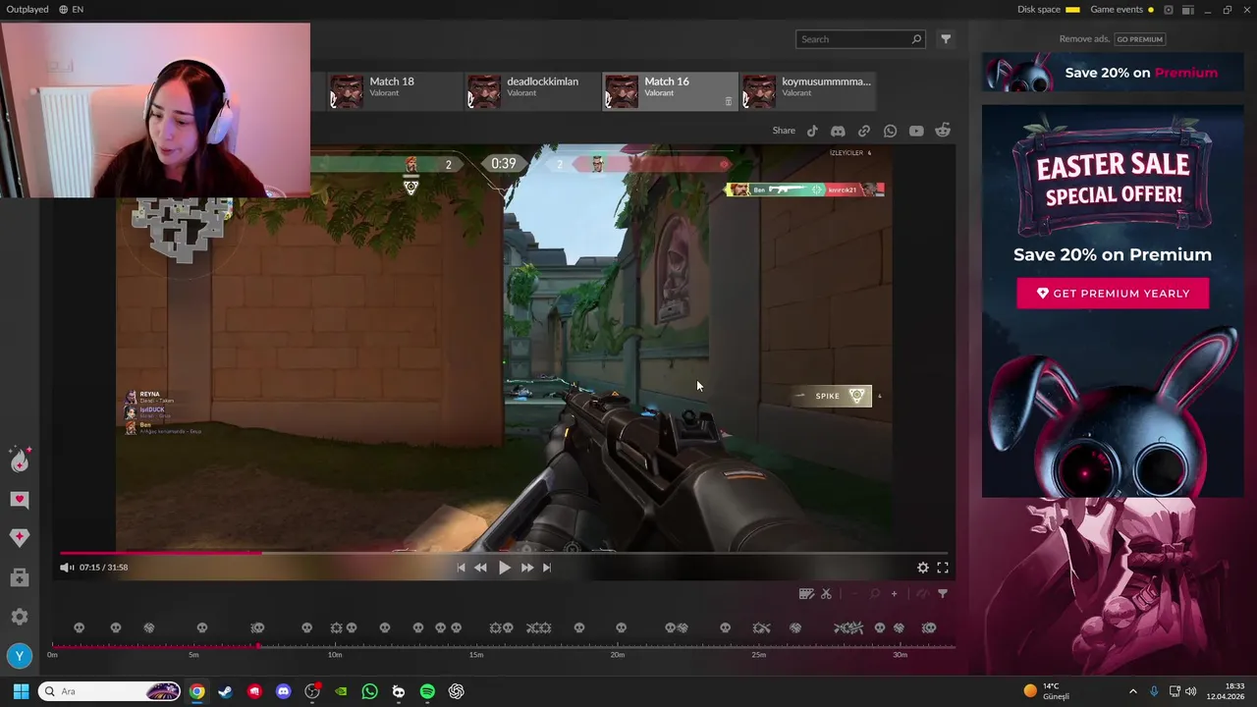Open the video player settings gear
This screenshot has height=707, width=1257.
click(x=923, y=568)
